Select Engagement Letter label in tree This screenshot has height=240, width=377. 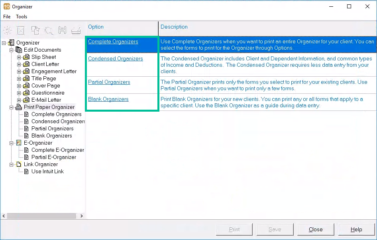tap(54, 71)
